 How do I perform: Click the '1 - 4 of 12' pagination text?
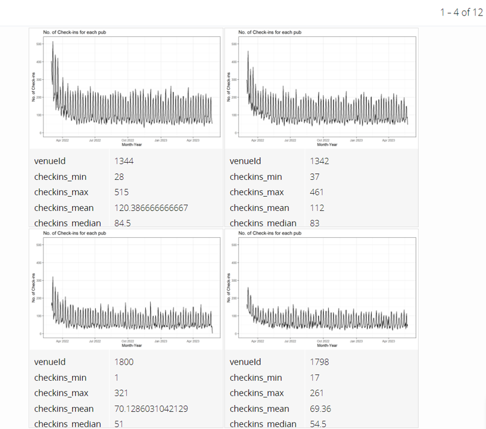pyautogui.click(x=461, y=13)
